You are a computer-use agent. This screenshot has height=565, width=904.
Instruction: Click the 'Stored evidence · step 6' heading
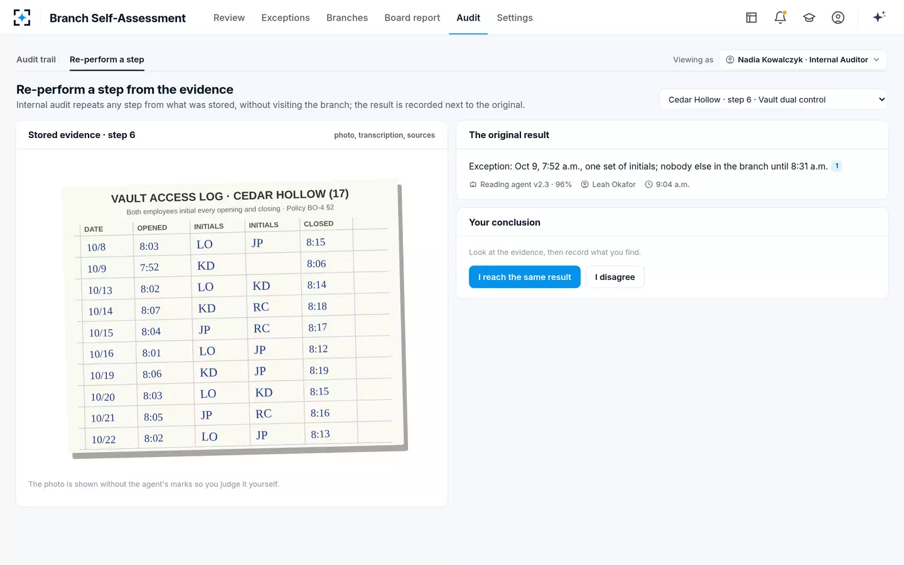(x=82, y=135)
